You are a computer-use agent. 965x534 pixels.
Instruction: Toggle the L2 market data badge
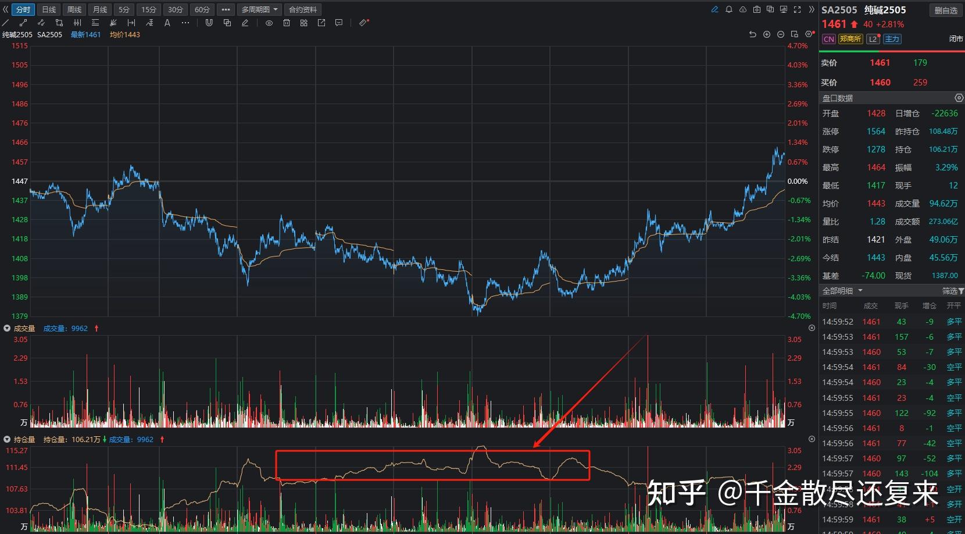point(873,39)
